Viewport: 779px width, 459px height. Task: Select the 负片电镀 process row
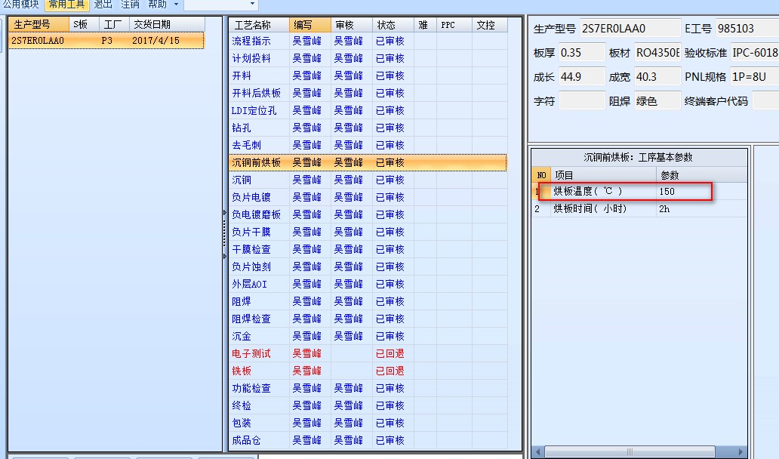(368, 197)
